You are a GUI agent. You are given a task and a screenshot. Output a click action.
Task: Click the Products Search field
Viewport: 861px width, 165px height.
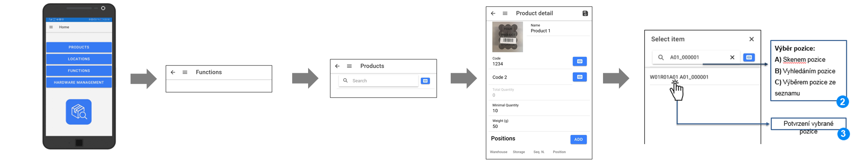(378, 81)
